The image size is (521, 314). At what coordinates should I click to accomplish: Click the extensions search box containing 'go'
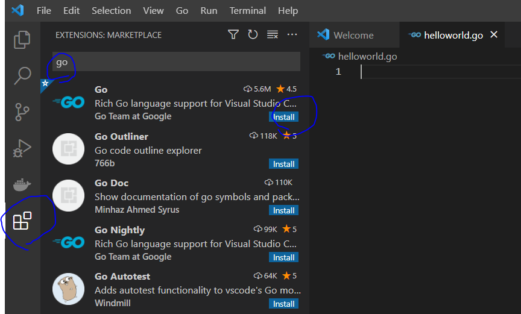click(177, 61)
